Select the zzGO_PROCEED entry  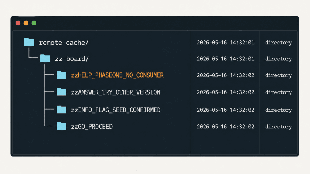(92, 127)
